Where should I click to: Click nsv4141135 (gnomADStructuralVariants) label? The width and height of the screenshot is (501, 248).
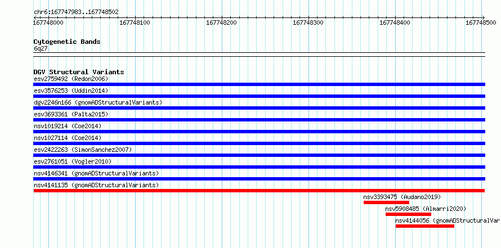pyautogui.click(x=96, y=185)
